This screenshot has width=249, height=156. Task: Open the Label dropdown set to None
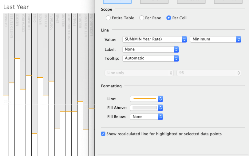coord(150,49)
